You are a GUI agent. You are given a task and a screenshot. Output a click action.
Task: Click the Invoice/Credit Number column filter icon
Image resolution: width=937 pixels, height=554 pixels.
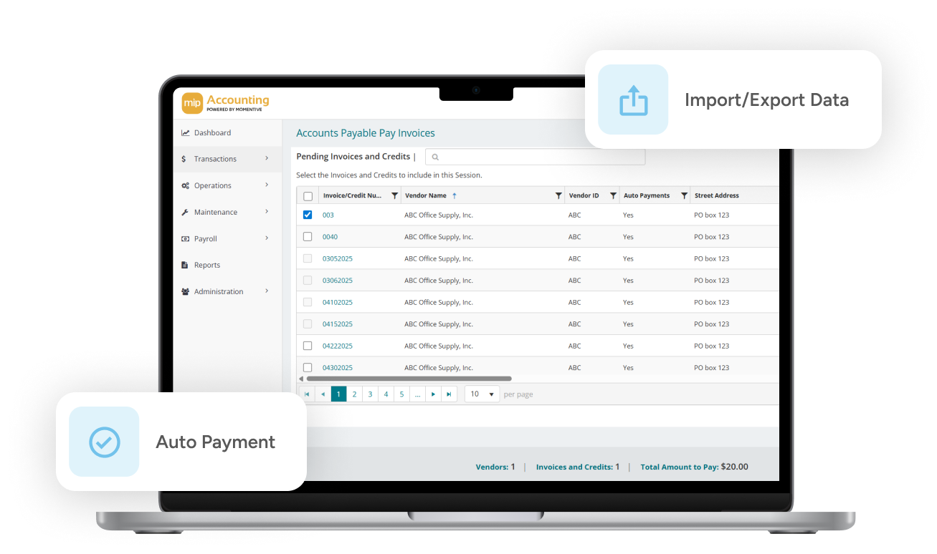click(x=394, y=195)
